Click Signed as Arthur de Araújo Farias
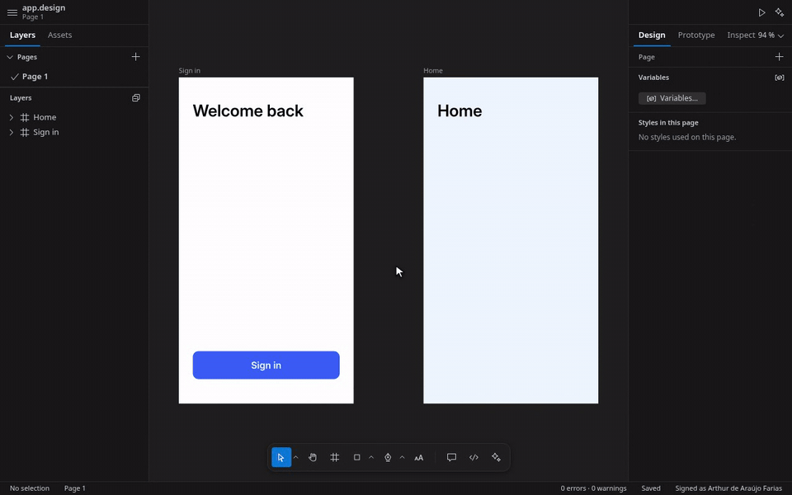 coord(728,488)
